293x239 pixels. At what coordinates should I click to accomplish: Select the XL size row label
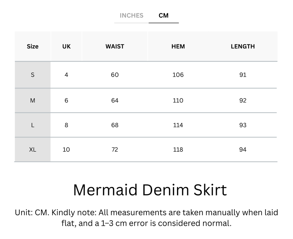[33, 150]
